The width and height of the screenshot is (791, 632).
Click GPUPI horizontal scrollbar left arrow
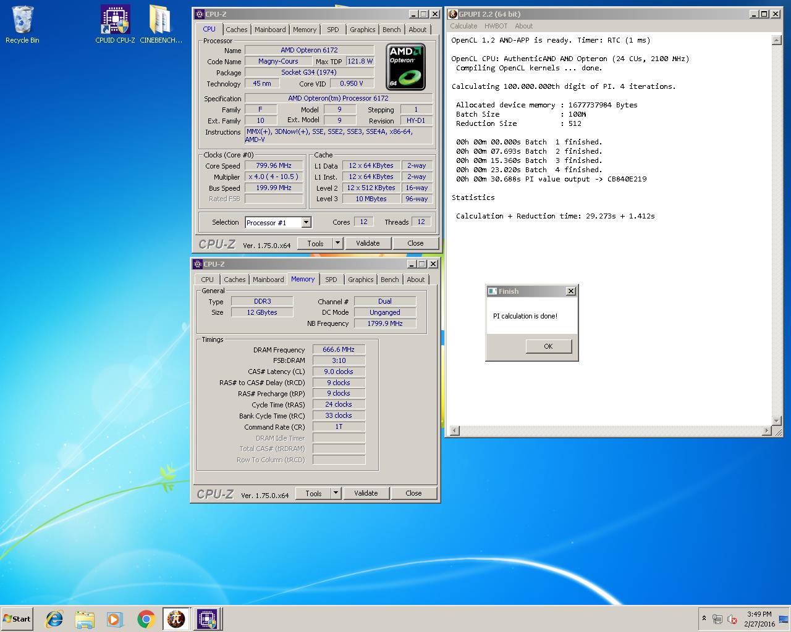pyautogui.click(x=454, y=431)
